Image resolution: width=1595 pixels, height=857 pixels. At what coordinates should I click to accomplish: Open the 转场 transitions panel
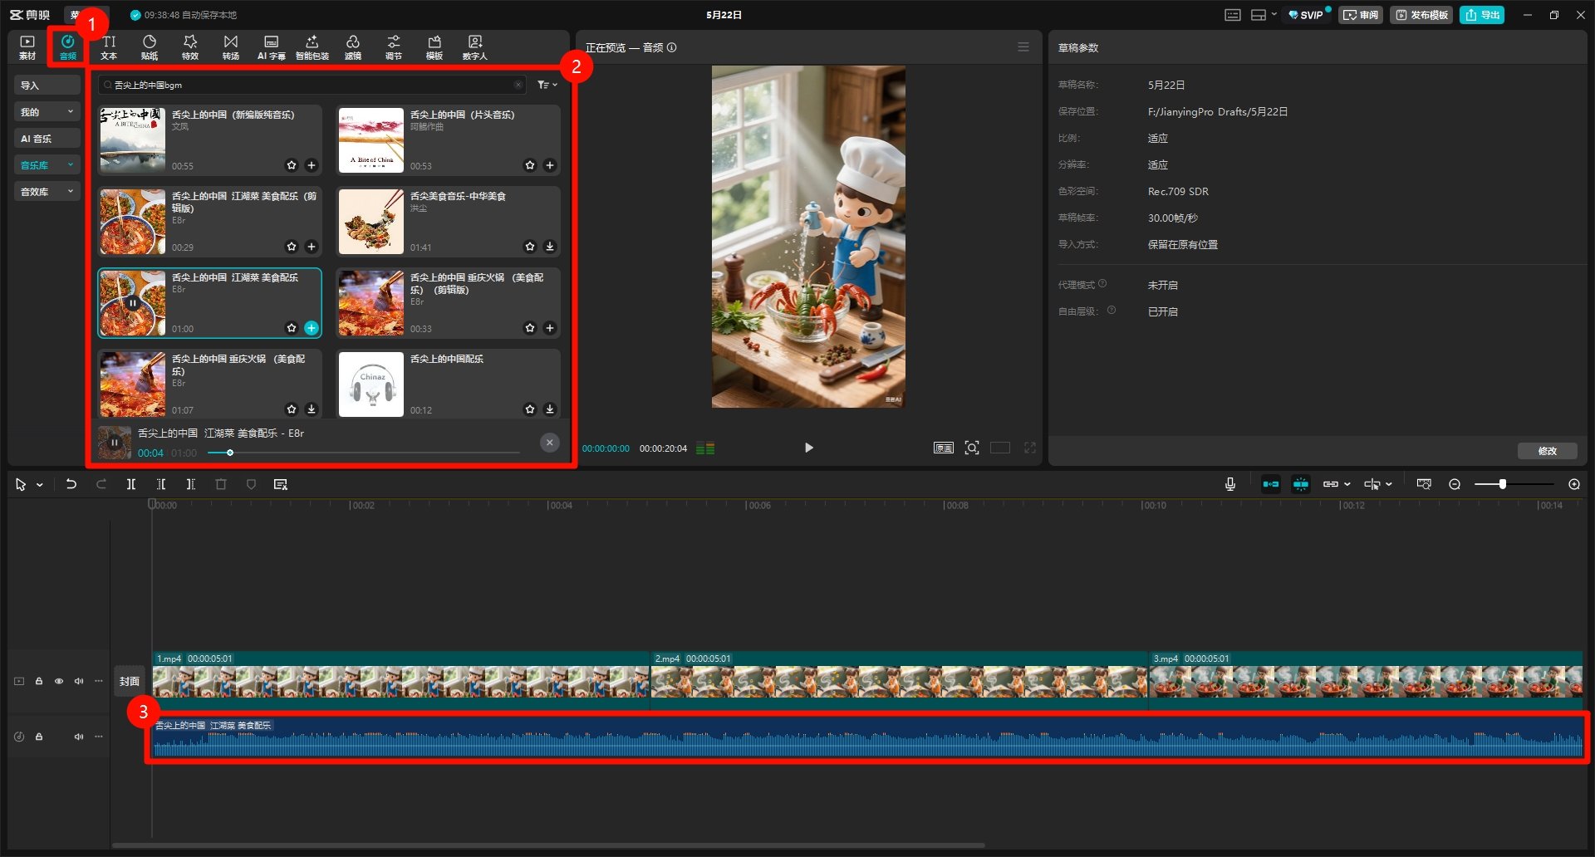231,47
